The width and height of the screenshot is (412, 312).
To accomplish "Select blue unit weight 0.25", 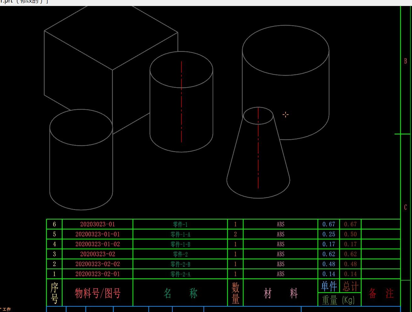I will pyautogui.click(x=329, y=234).
